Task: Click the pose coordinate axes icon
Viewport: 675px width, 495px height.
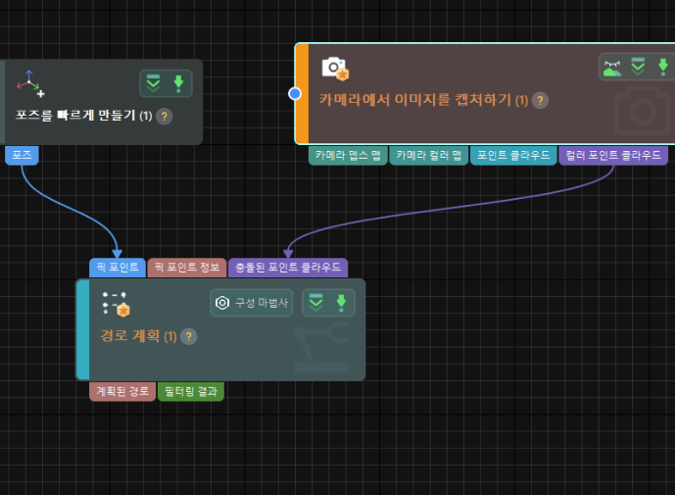Action: (x=30, y=83)
